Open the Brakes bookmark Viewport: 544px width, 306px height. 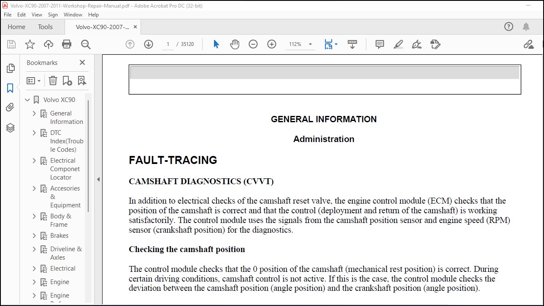(59, 236)
